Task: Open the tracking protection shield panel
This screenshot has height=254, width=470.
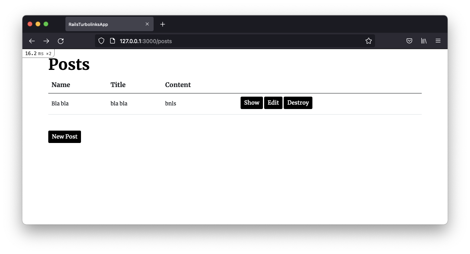Action: [x=101, y=41]
